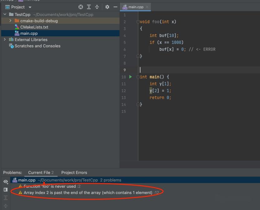The width and height of the screenshot is (260, 210).
Task: Open the Project view dropdown
Action: (30, 7)
